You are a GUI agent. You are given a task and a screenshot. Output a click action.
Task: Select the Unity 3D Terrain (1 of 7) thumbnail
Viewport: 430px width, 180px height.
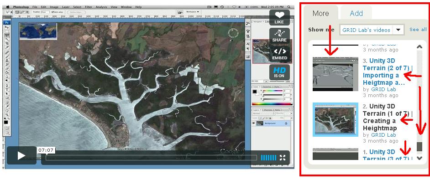pos(336,119)
